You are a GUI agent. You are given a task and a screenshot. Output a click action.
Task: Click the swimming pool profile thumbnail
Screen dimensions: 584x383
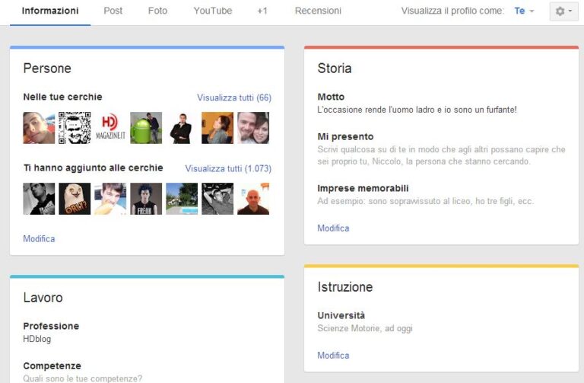pyautogui.click(x=182, y=199)
